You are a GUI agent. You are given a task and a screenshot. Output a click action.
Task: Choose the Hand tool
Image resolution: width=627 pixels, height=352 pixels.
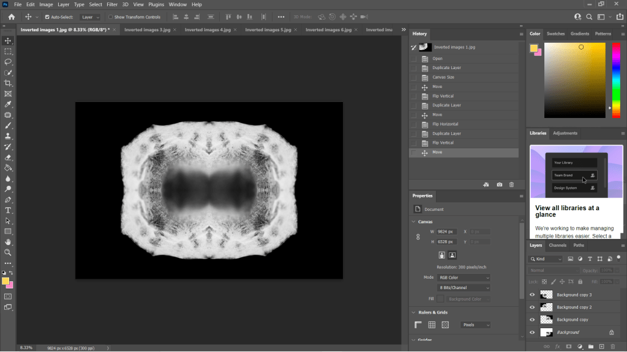coord(8,242)
